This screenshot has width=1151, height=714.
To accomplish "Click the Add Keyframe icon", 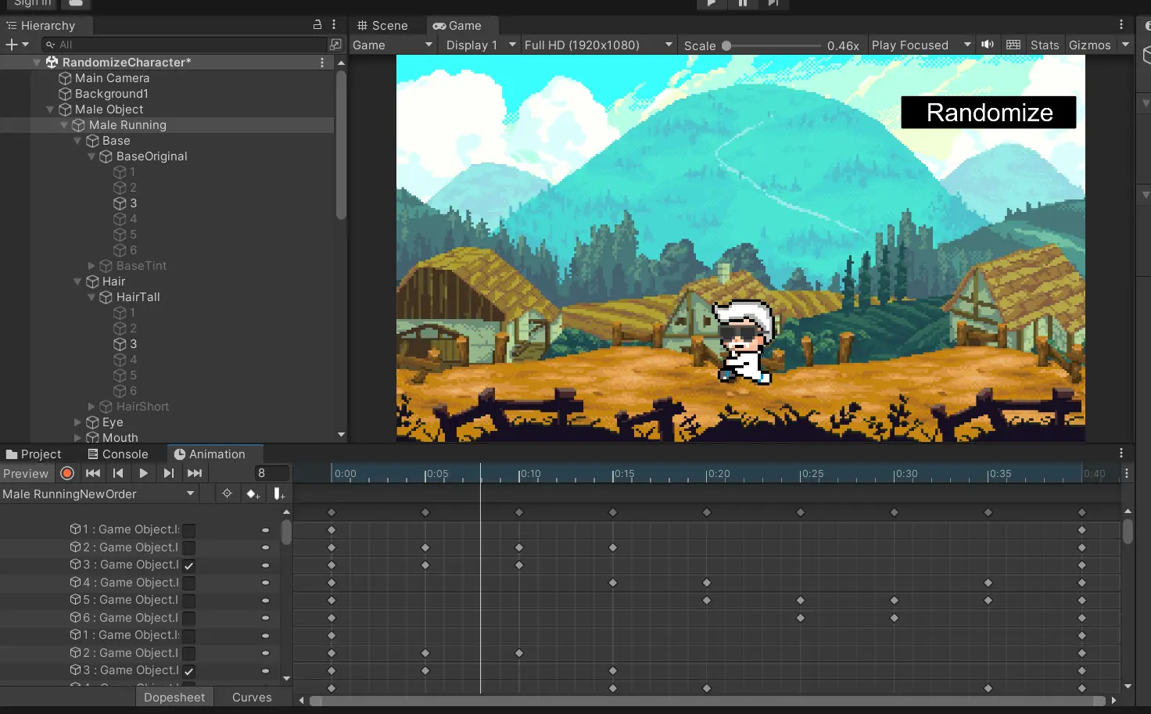I will [253, 494].
